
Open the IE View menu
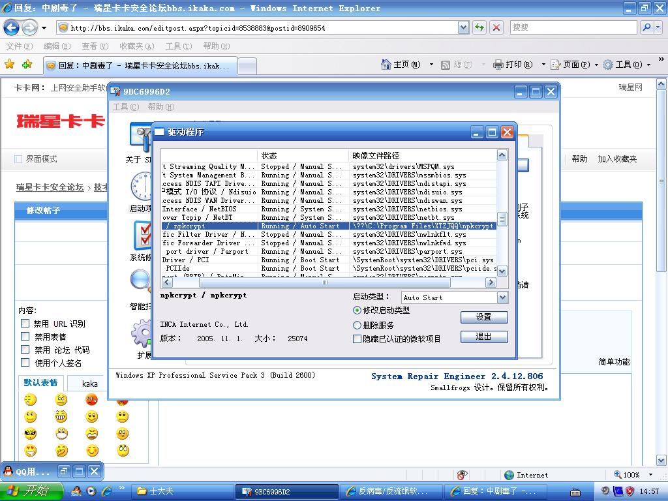(95, 46)
